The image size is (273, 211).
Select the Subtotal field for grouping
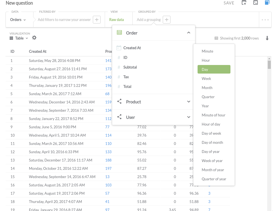[x=130, y=67]
